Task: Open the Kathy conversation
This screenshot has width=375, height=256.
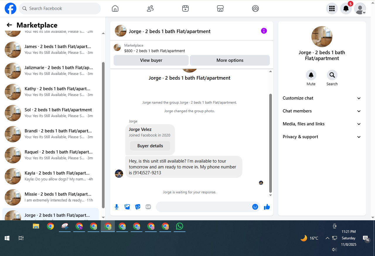Action: tap(50, 92)
